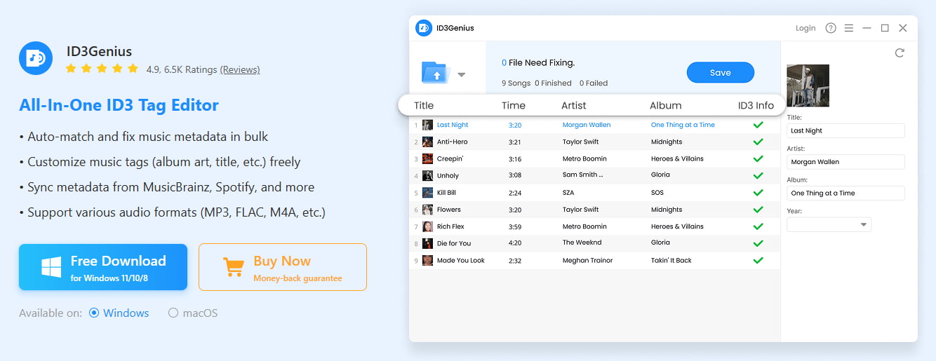The image size is (936, 361).
Task: Open the Reviews link
Action: click(240, 69)
